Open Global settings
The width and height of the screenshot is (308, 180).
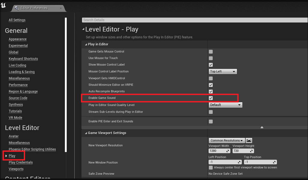click(13, 52)
